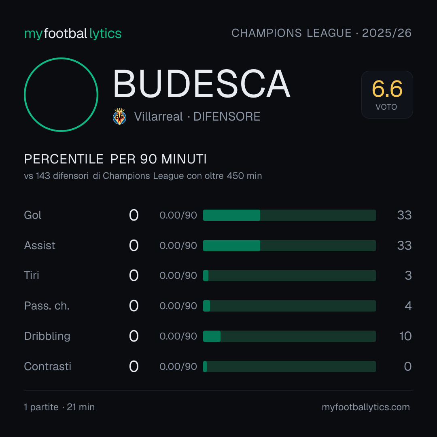Open the myfootballytics logo
This screenshot has height=437, width=437.
[x=73, y=34]
